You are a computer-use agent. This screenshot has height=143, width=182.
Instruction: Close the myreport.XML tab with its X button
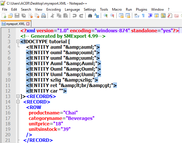pos(28,24)
